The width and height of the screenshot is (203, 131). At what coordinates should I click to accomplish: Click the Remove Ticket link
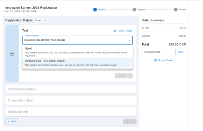pyautogui.click(x=123, y=31)
